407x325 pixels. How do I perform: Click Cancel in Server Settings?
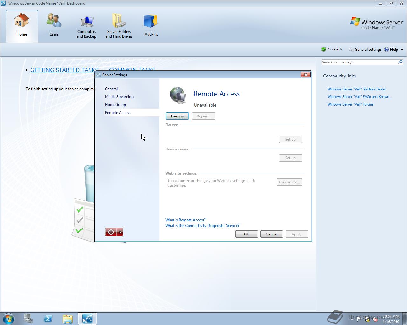point(272,234)
